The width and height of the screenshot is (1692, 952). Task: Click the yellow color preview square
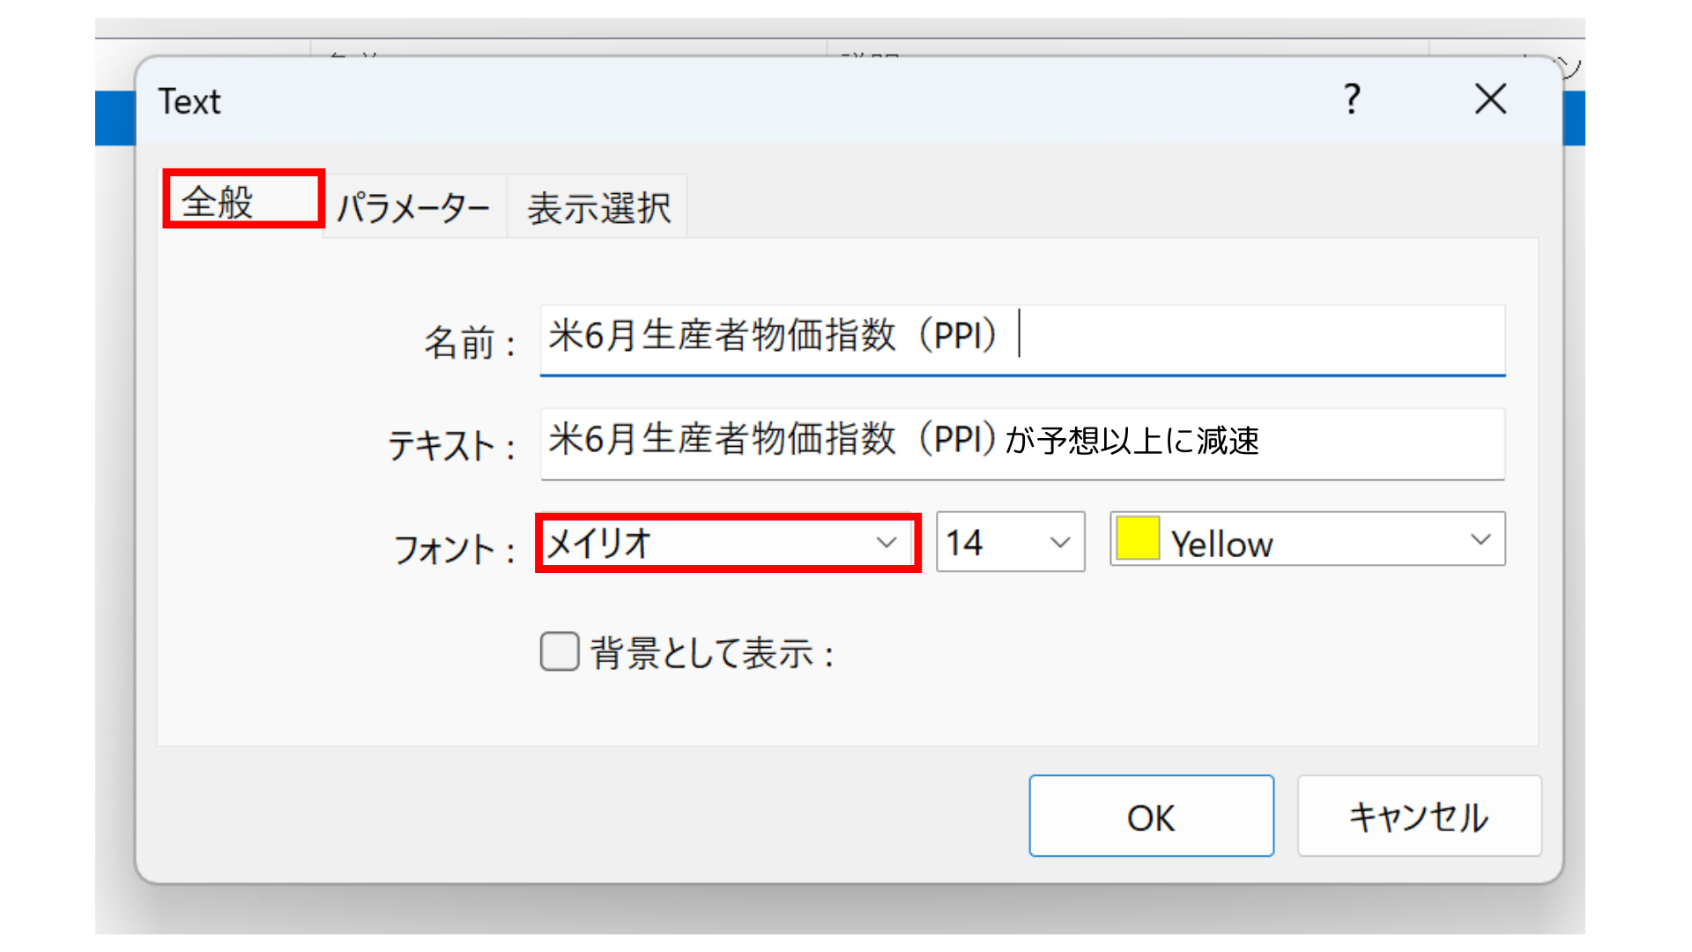pos(1137,540)
